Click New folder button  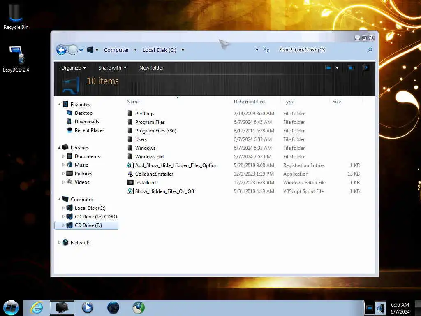[151, 68]
